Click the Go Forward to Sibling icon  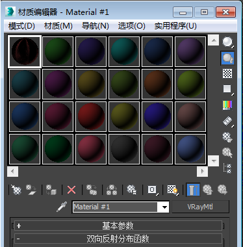(223, 190)
